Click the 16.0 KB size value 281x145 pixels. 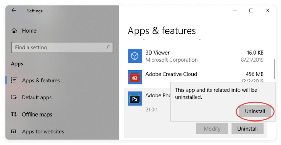(255, 53)
